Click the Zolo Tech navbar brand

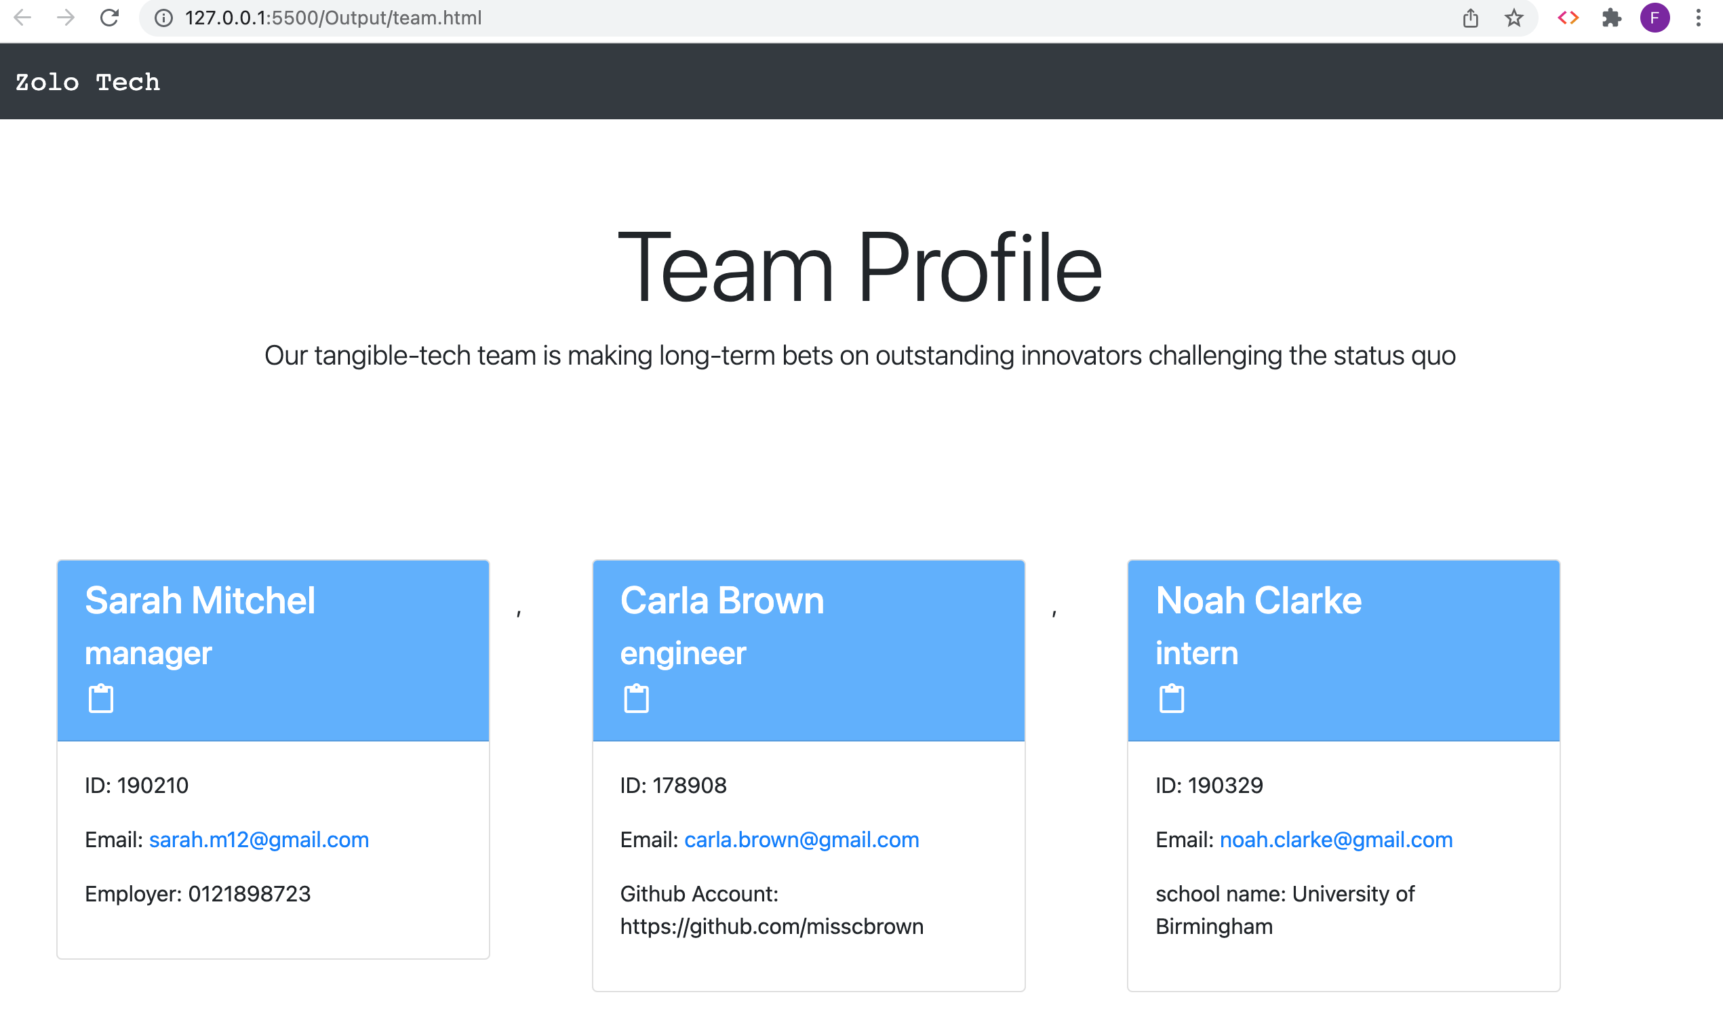pos(87,81)
